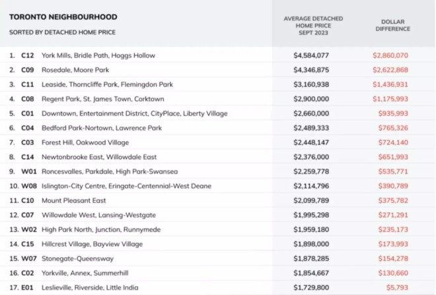Select 'Regent Park, St. James Town, Corktown'

pyautogui.click(x=103, y=99)
